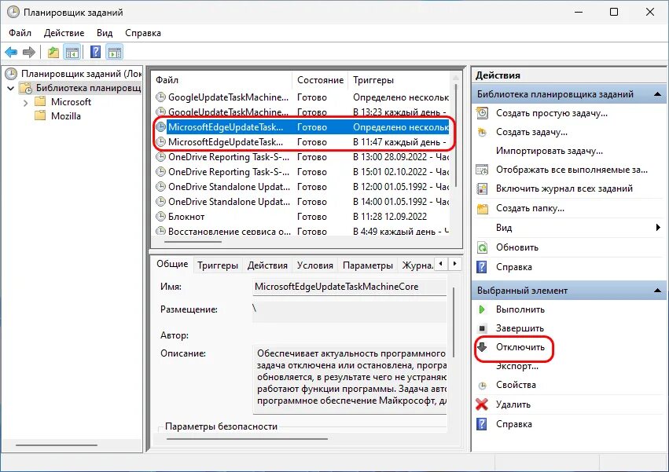The width and height of the screenshot is (669, 472).
Task: Collapse the Выбранный элемент actions section
Action: [x=657, y=291]
